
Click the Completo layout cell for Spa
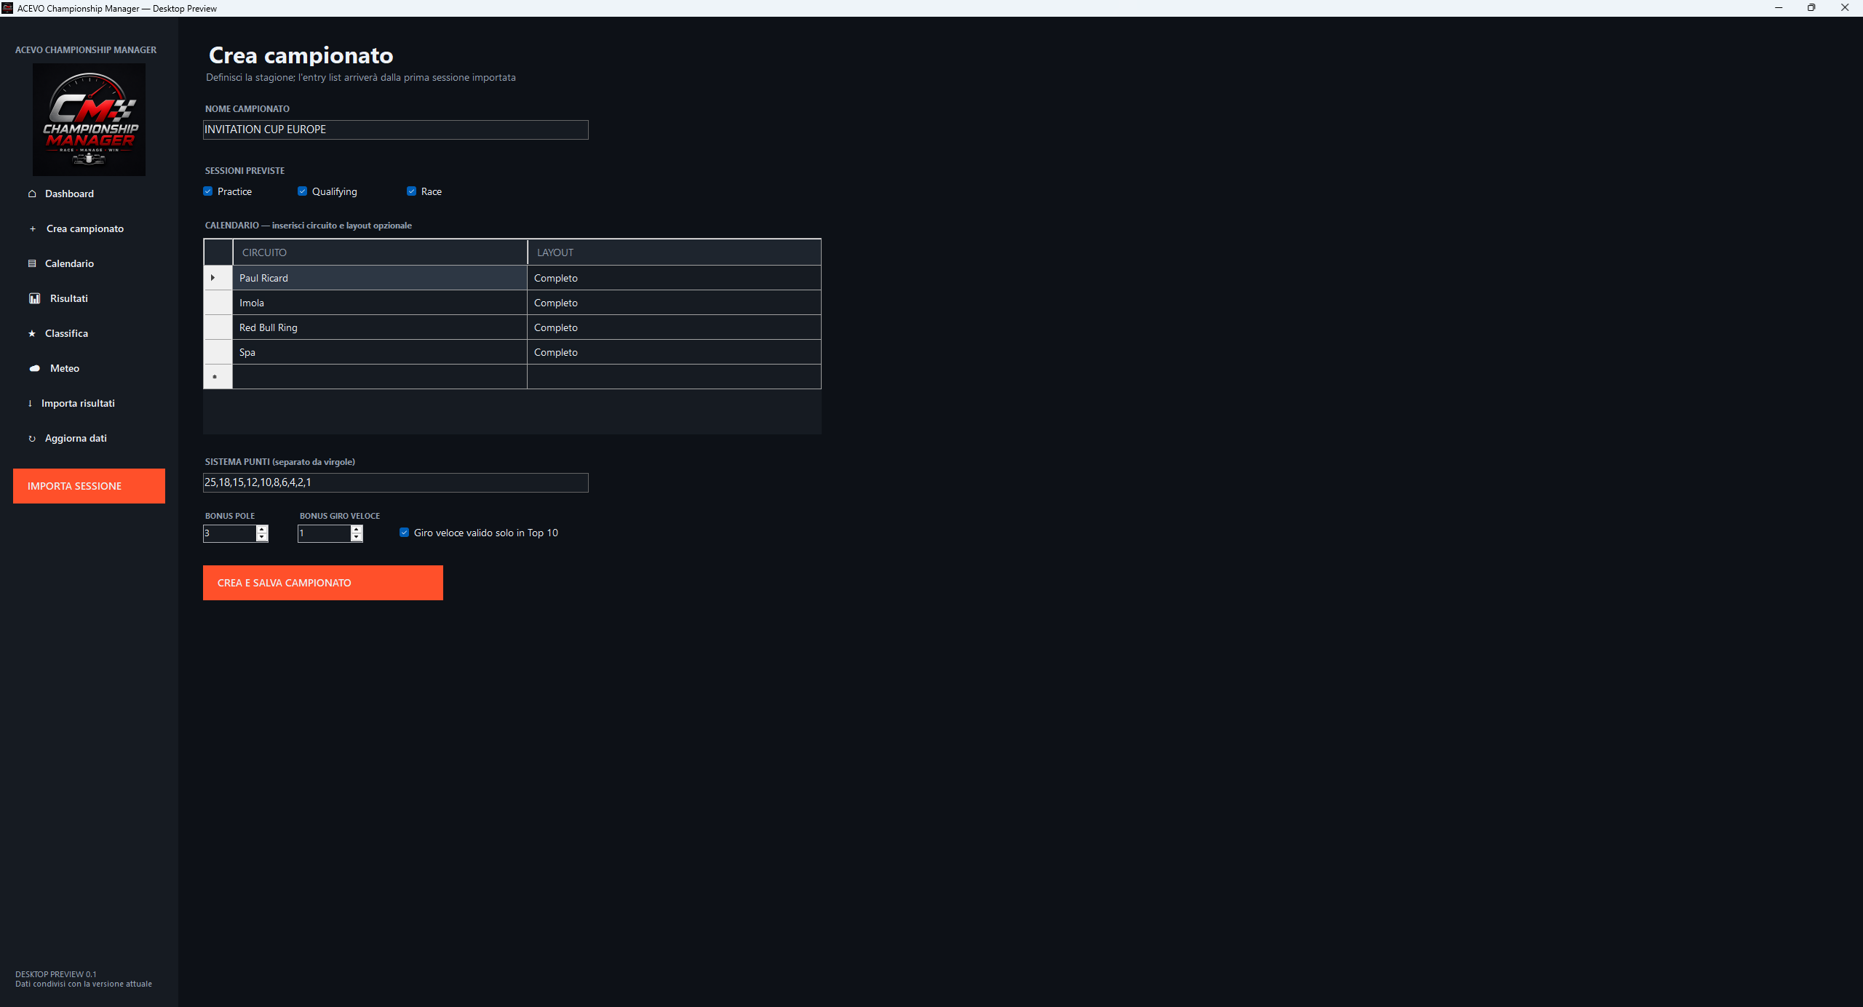[x=674, y=352]
